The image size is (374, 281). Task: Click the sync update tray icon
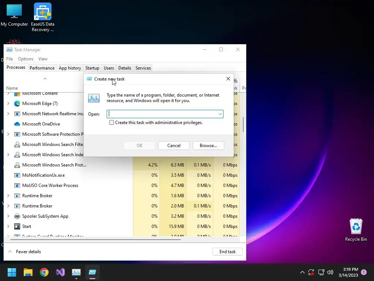(311, 272)
